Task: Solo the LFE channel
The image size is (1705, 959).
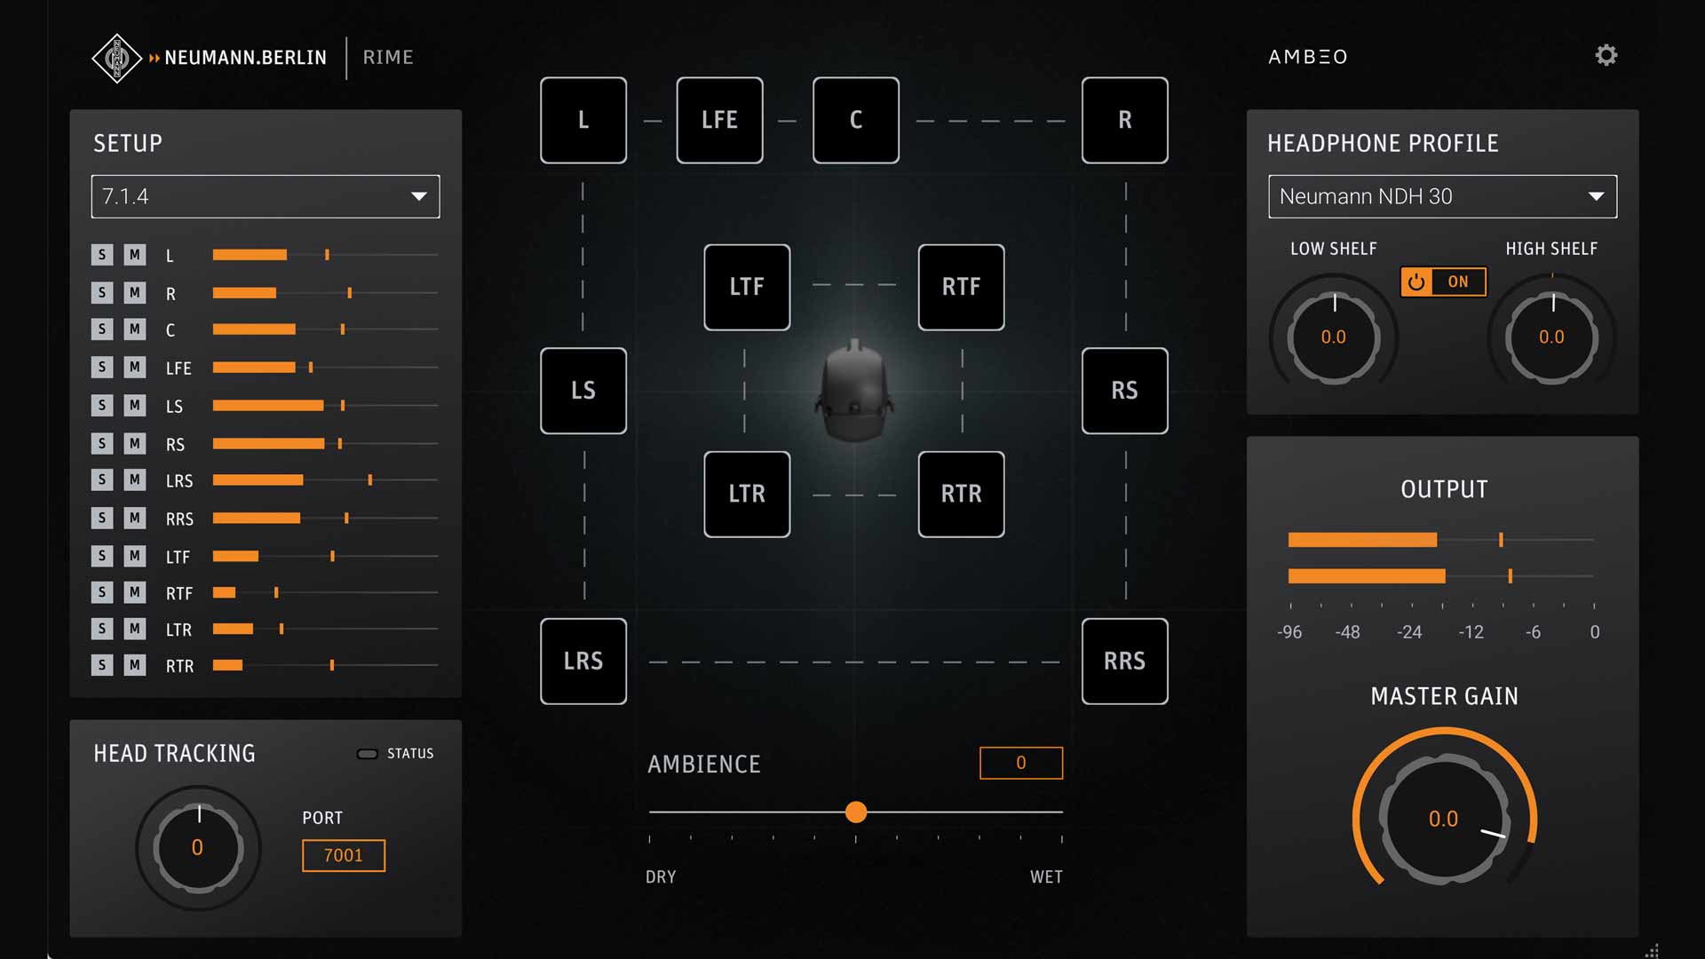Action: pos(102,367)
